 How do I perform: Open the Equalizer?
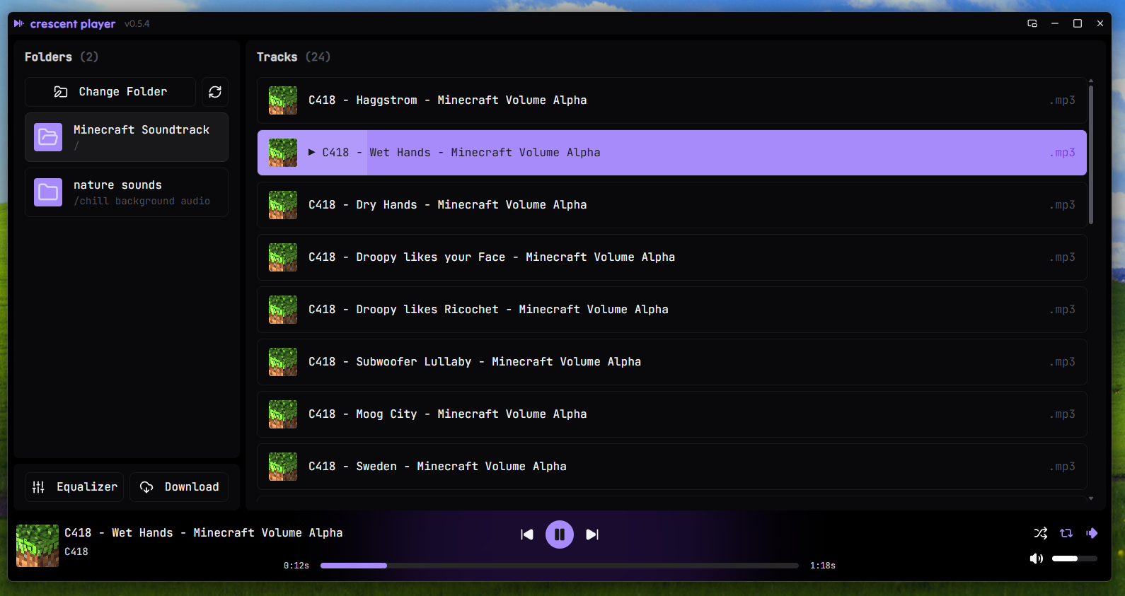click(x=74, y=487)
